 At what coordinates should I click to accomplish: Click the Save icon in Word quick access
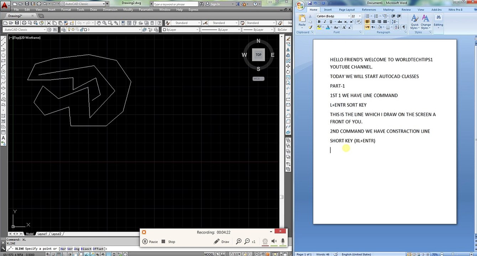(310, 3)
